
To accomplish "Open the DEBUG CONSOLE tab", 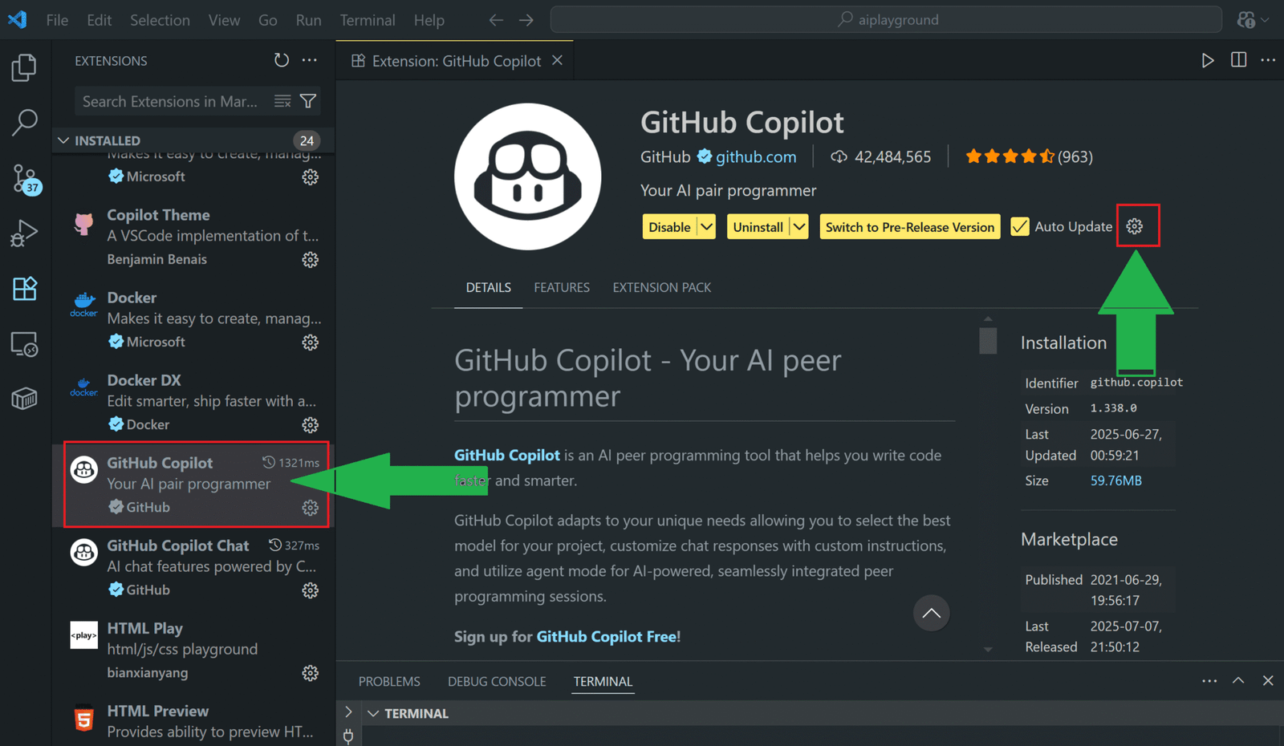I will click(497, 681).
